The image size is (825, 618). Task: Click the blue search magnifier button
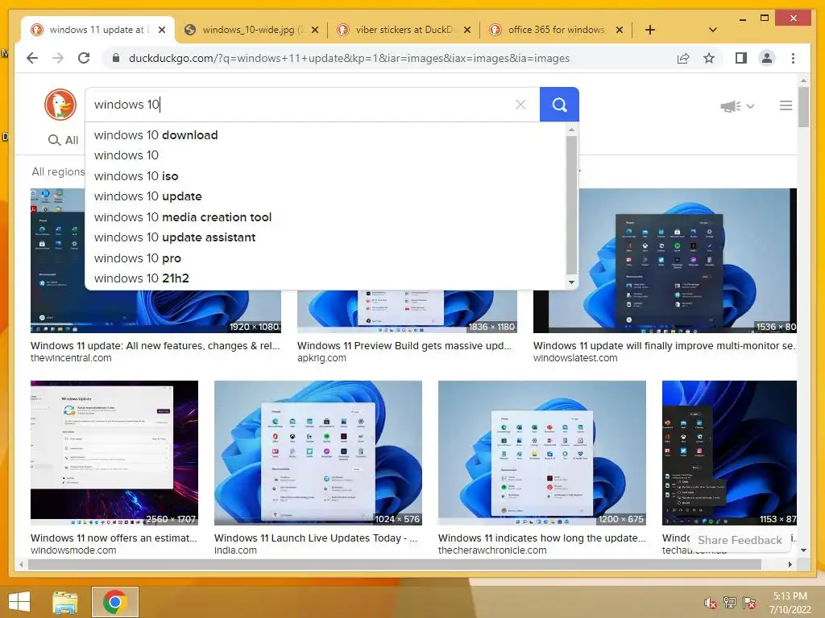point(559,105)
